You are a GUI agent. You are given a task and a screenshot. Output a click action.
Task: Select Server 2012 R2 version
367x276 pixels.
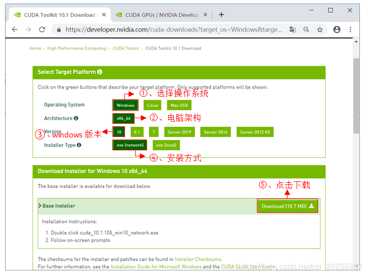click(255, 132)
